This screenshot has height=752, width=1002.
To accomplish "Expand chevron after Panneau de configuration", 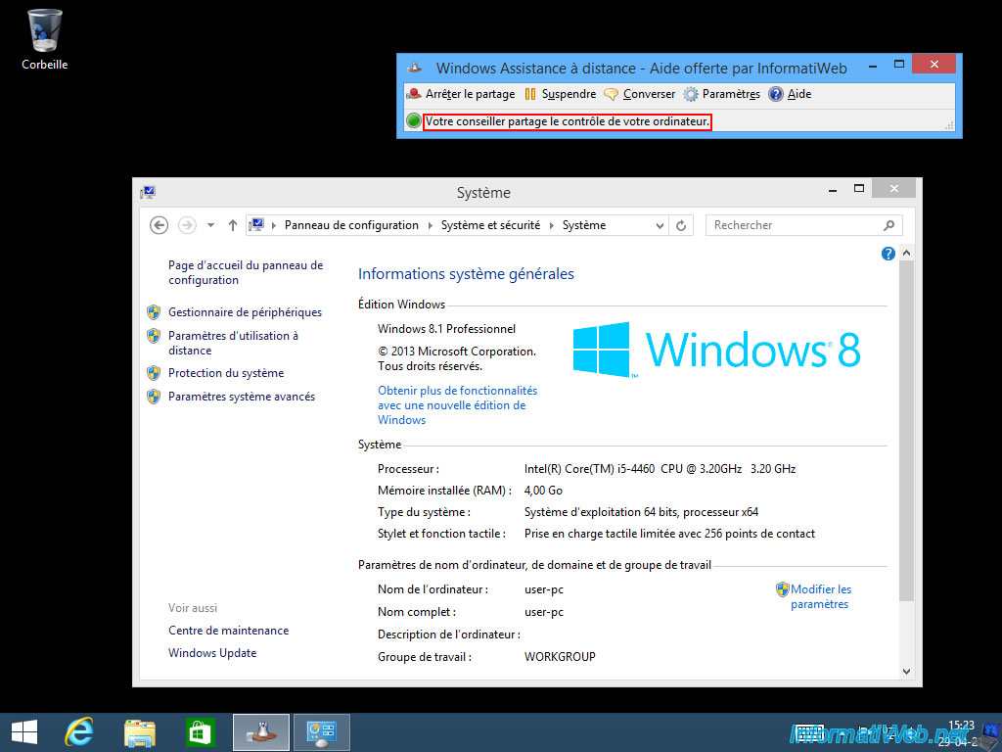I will click(x=431, y=225).
